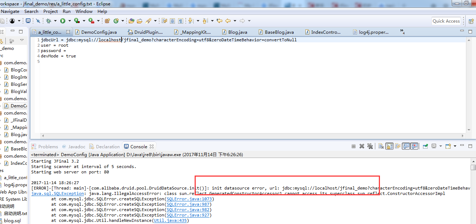The width and height of the screenshot is (476, 224).
Task: Close the Console view tab
Action: [152, 146]
